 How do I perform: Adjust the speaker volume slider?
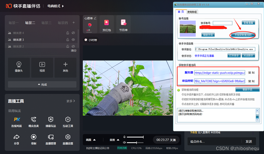point(135,142)
